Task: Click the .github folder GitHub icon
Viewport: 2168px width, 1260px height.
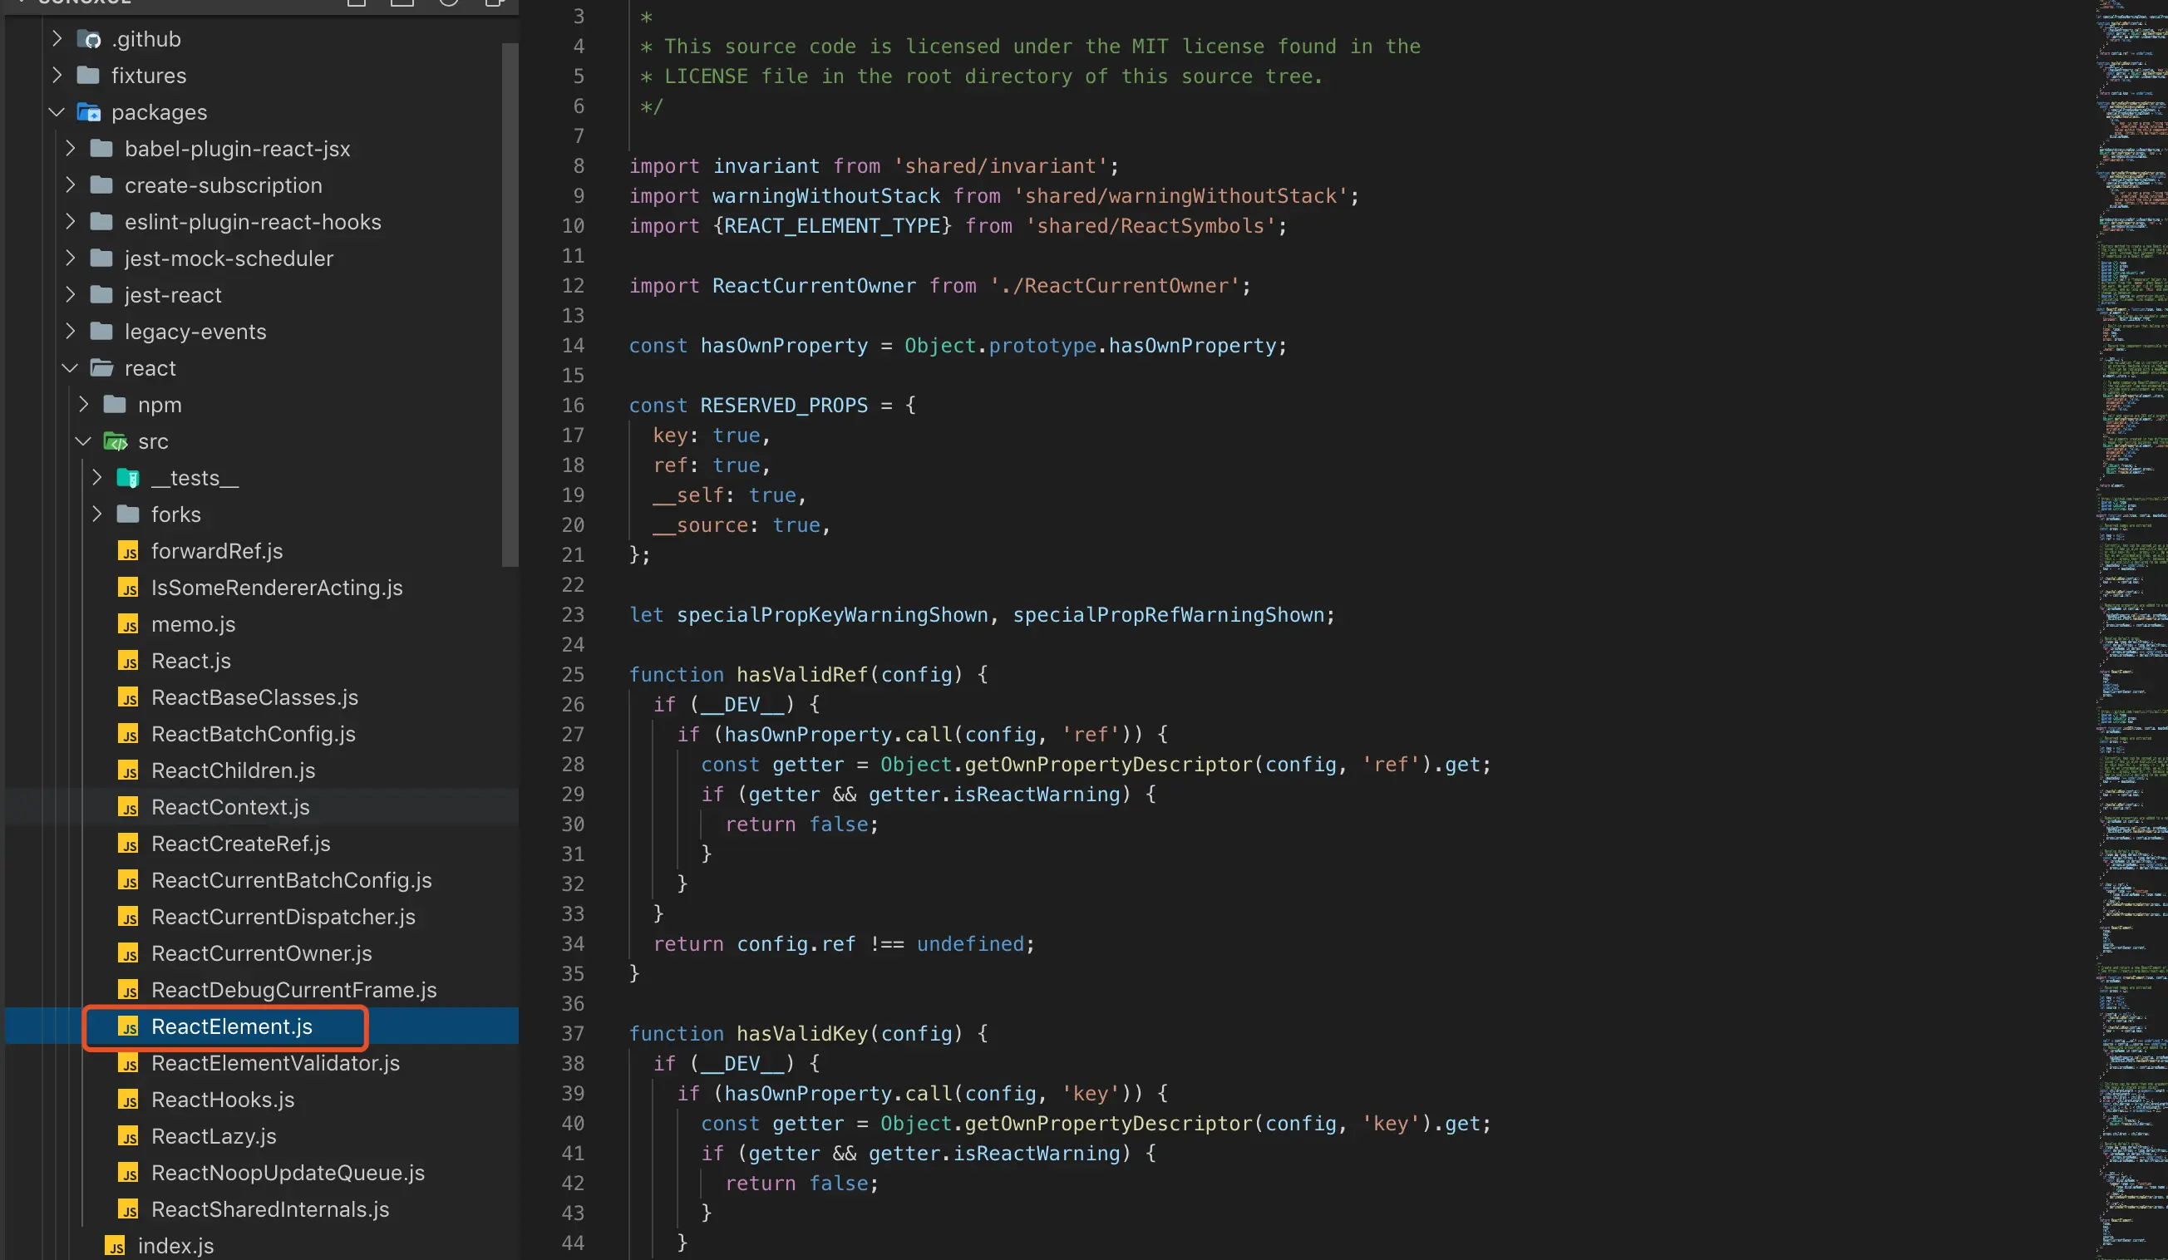Action: tap(90, 40)
